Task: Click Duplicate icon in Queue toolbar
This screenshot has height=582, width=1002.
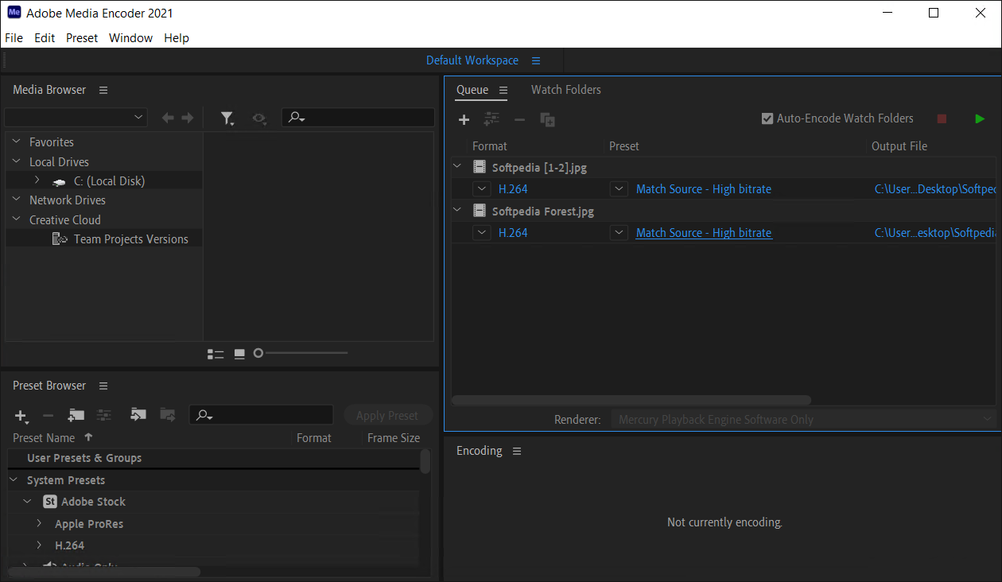Action: tap(547, 119)
